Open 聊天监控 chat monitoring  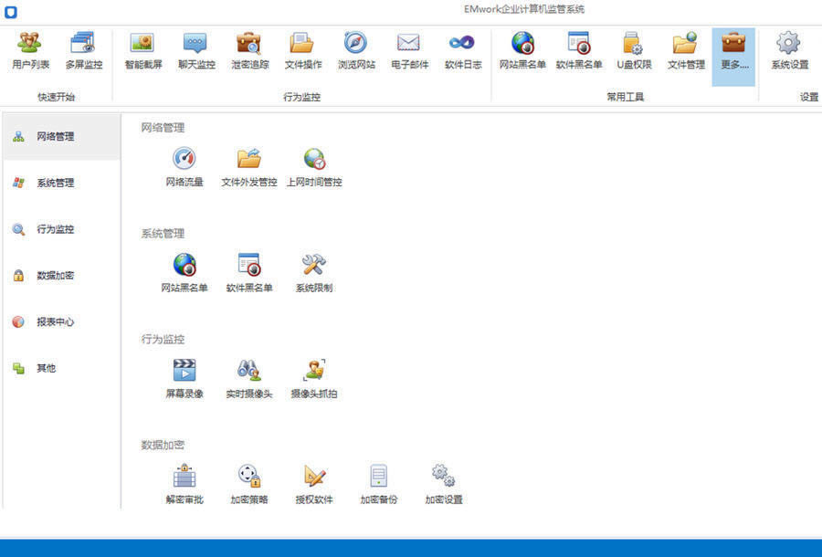195,50
